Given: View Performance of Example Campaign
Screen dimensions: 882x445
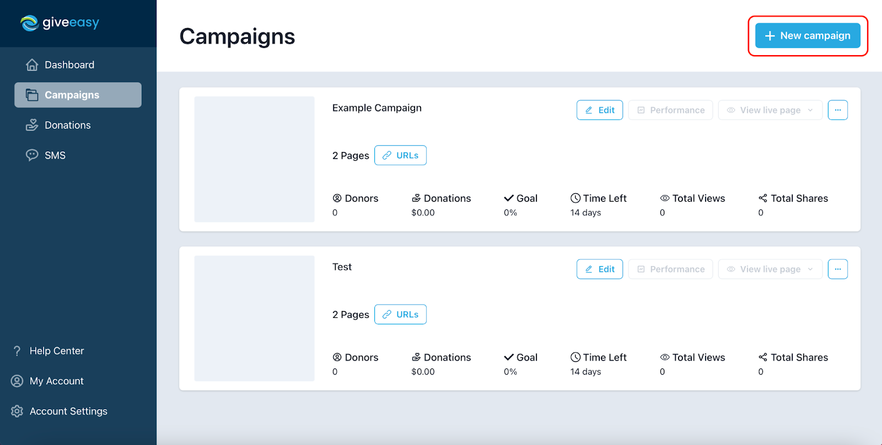Looking at the screenshot, I should click(x=670, y=110).
